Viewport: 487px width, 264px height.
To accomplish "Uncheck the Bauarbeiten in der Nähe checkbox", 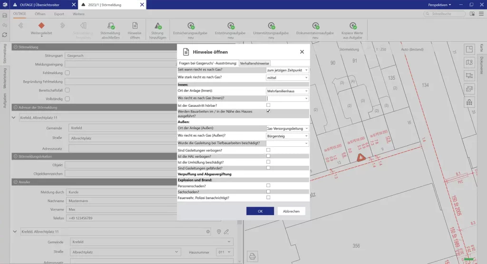I will [268, 111].
